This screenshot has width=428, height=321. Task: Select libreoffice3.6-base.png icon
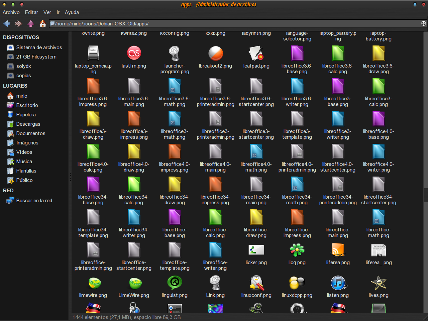coord(297,53)
